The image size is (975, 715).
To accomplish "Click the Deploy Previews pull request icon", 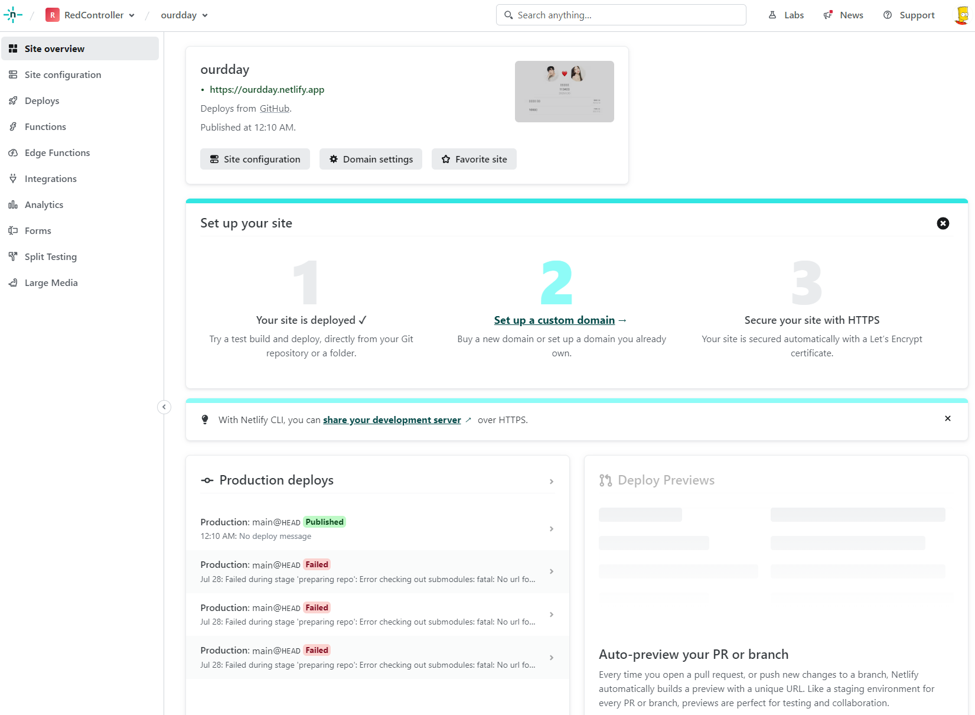I will 605,480.
